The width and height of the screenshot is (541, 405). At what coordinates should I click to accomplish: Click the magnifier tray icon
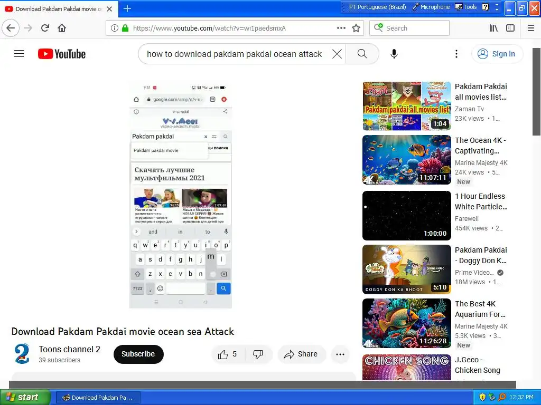tap(502, 397)
